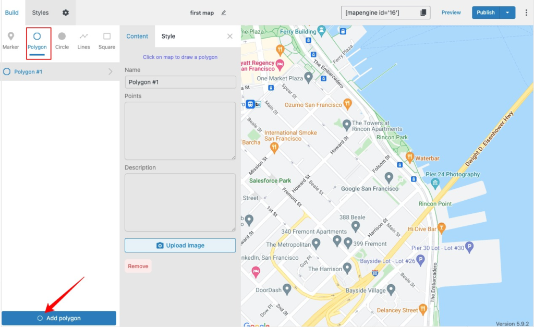Open the Publish dropdown arrow

pyautogui.click(x=507, y=13)
